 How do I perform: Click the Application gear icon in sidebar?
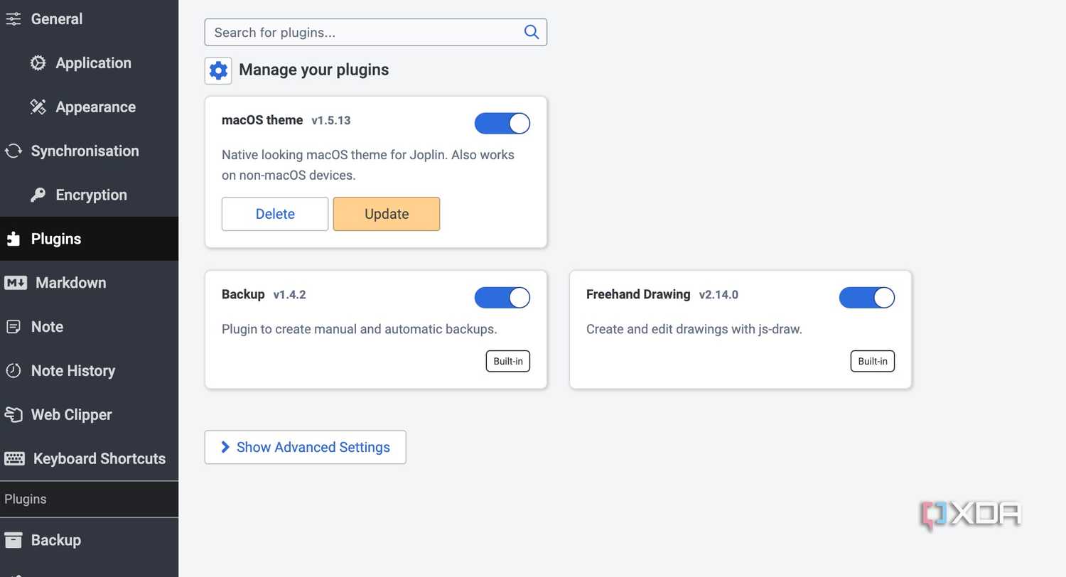(38, 63)
